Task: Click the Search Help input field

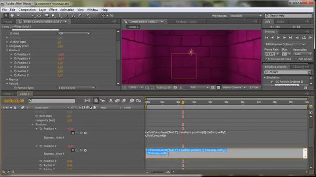Action: tap(288, 15)
